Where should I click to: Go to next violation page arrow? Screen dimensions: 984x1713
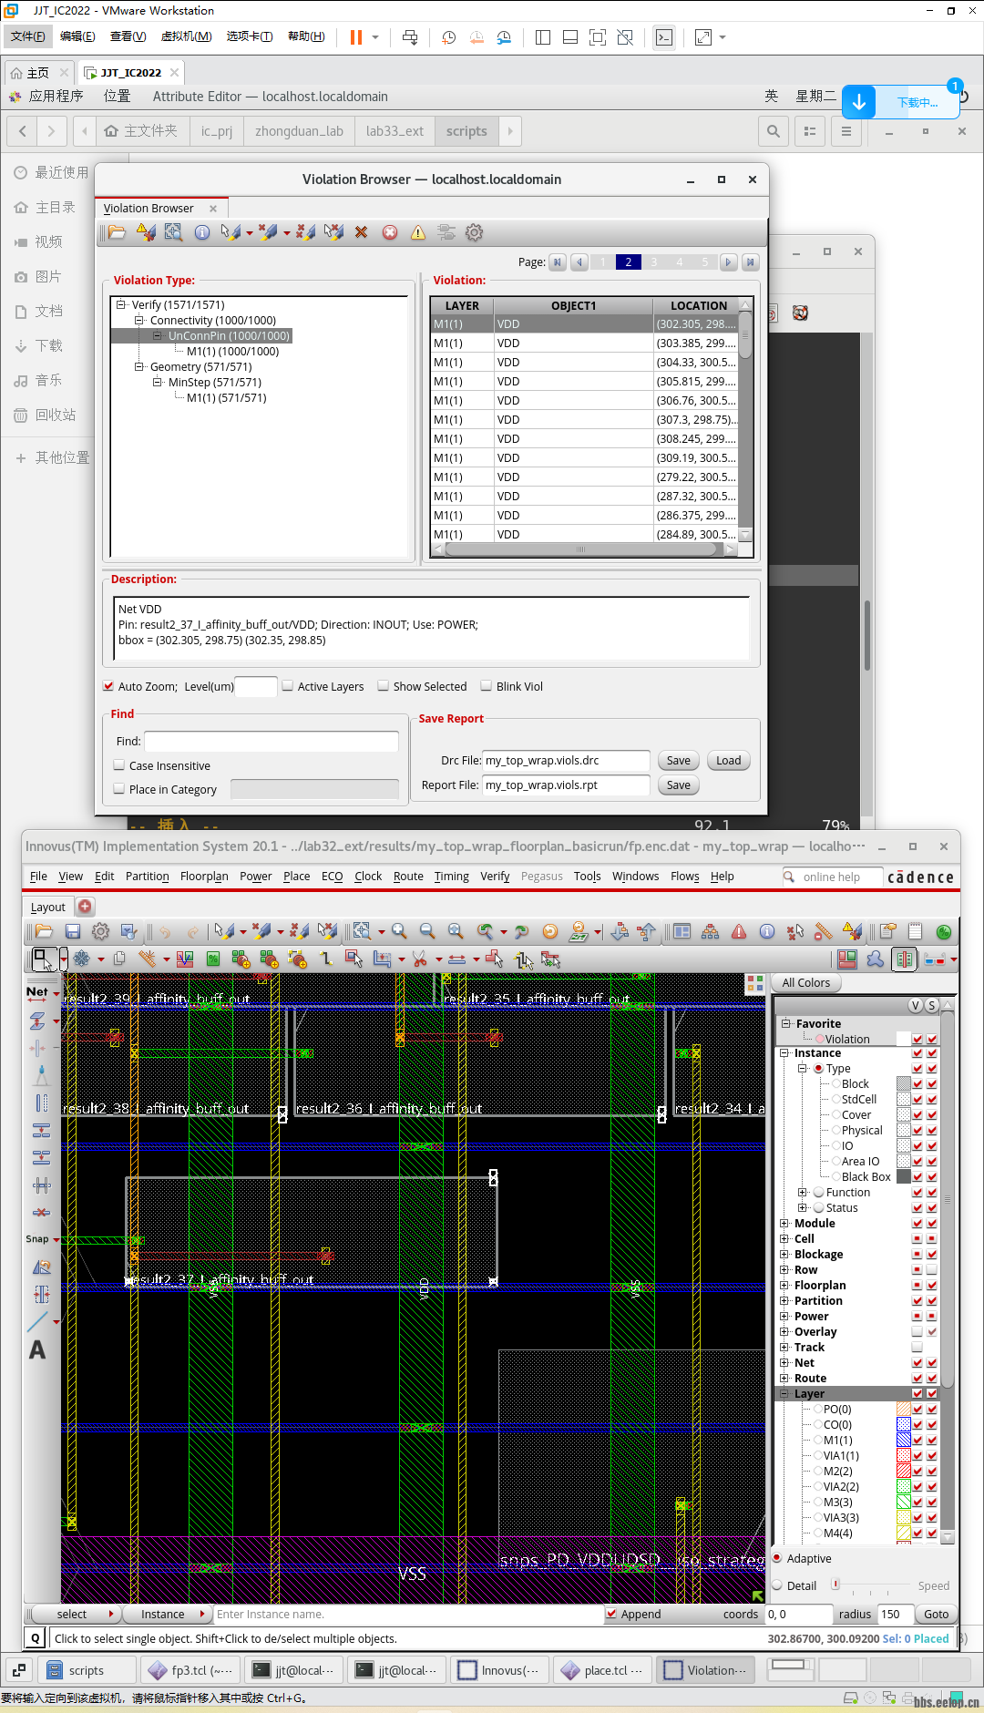pos(728,262)
